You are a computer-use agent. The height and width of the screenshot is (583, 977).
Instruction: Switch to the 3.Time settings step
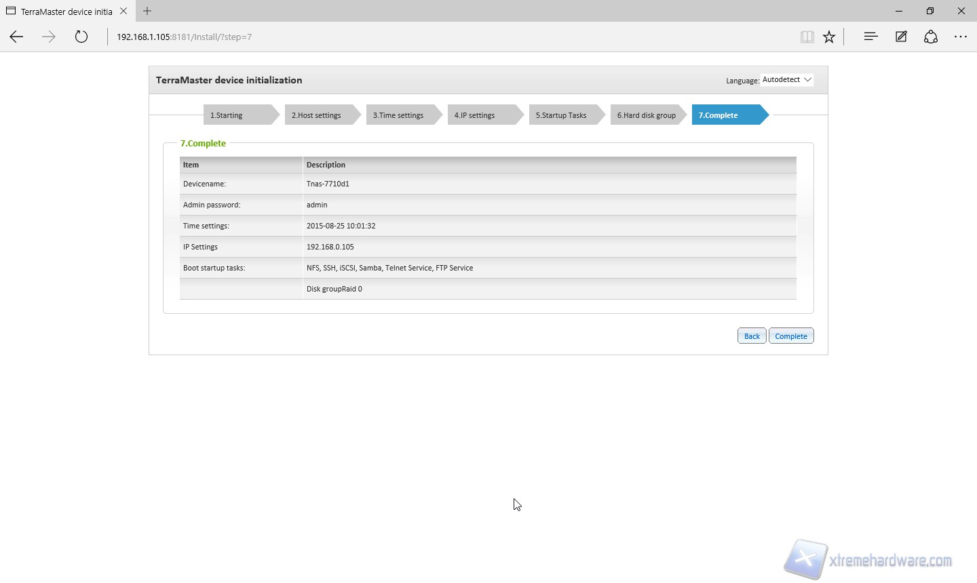coord(400,115)
